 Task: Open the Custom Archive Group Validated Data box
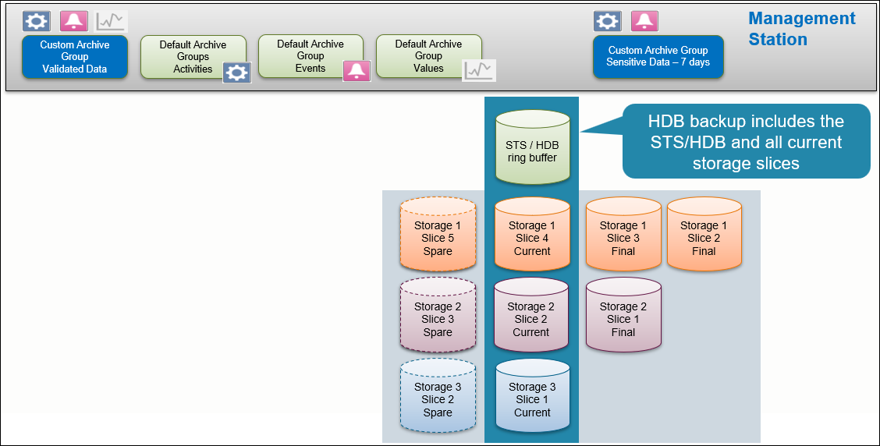tap(75, 57)
